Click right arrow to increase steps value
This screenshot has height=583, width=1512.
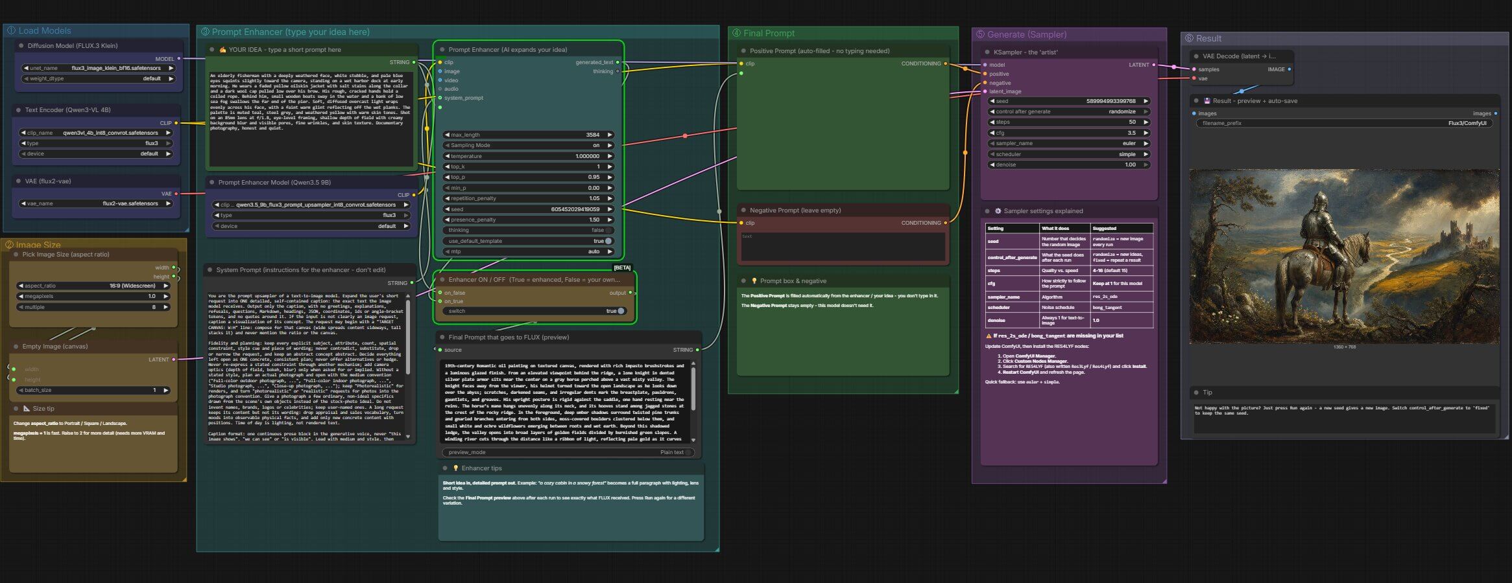click(x=1146, y=122)
